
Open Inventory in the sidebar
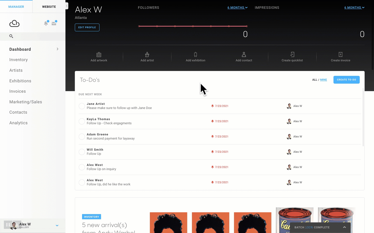(18, 60)
